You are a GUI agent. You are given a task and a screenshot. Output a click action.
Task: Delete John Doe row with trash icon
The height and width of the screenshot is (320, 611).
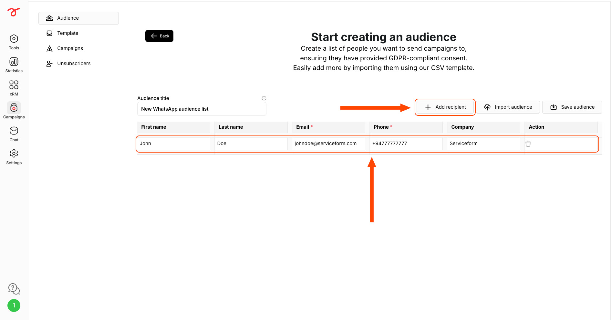pos(528,144)
